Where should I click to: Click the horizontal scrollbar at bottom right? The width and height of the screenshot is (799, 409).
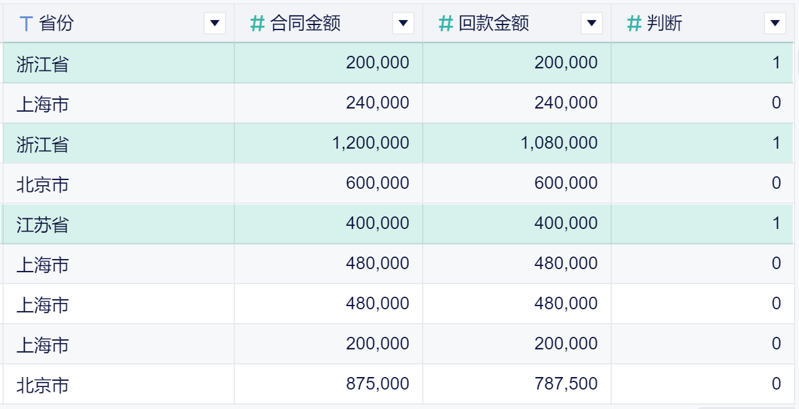(x=747, y=407)
